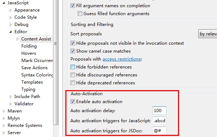Uncheck Enable auto activation

tap(73, 101)
